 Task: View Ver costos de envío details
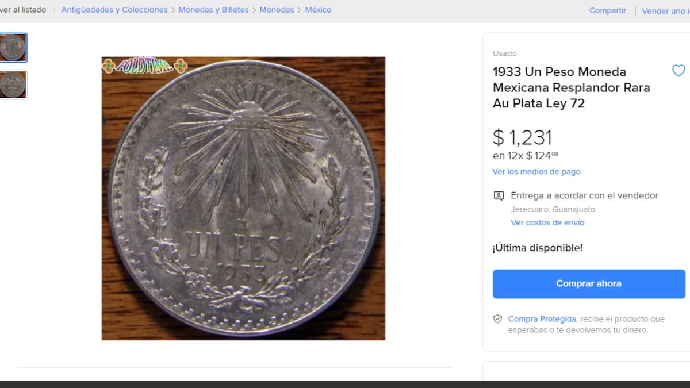(x=547, y=223)
